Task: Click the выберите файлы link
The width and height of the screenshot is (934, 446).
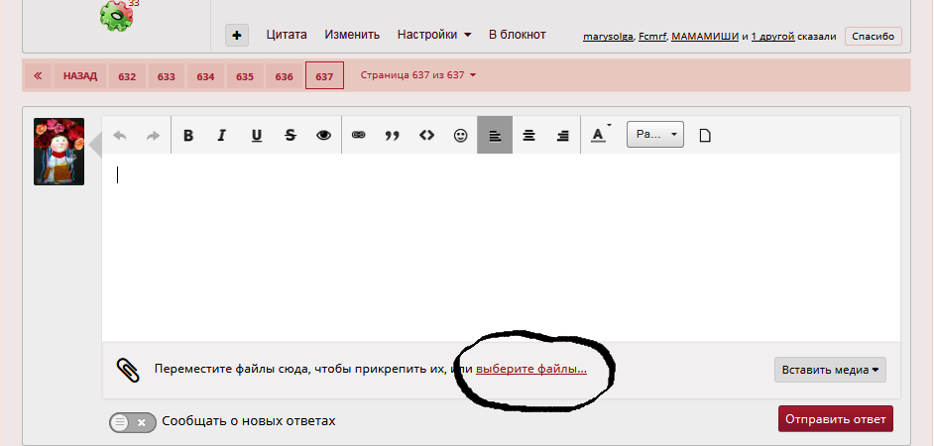Action: pyautogui.click(x=531, y=369)
